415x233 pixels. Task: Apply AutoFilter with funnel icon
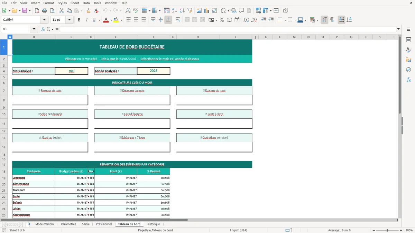coord(190,11)
